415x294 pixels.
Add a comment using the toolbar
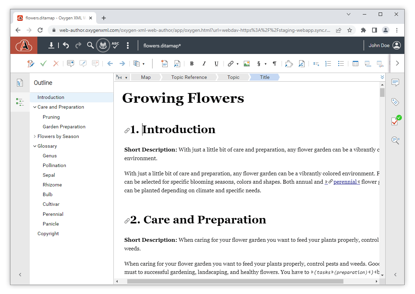coord(71,64)
